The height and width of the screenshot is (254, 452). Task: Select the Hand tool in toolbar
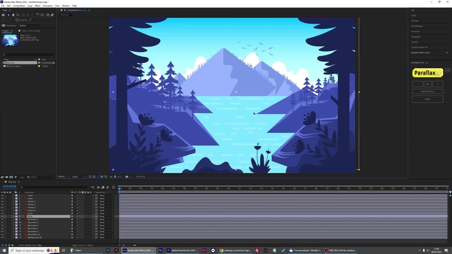[x=13, y=15]
